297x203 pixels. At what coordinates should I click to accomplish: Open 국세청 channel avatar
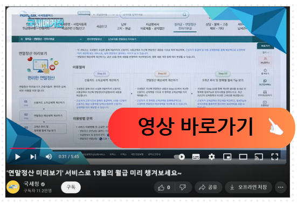(x=13, y=187)
